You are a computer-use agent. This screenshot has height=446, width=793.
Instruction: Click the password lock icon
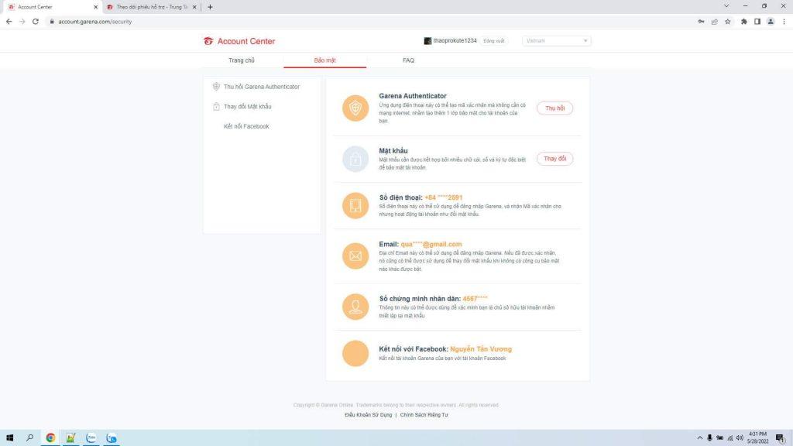[x=355, y=159]
